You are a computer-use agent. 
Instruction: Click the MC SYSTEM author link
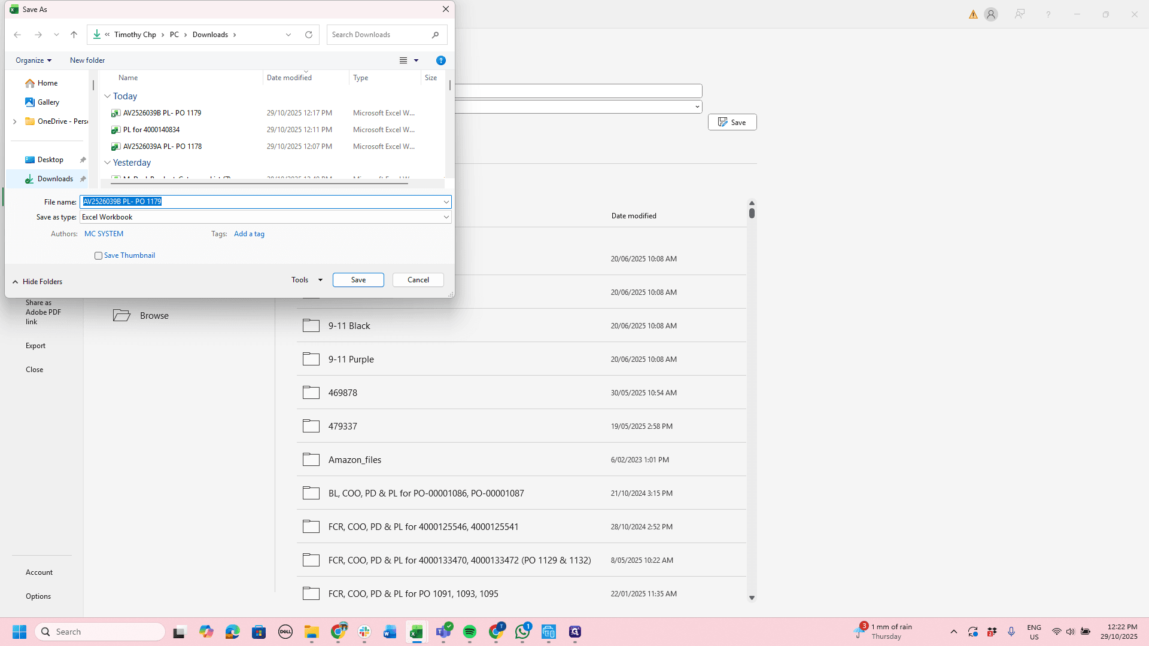coord(104,234)
